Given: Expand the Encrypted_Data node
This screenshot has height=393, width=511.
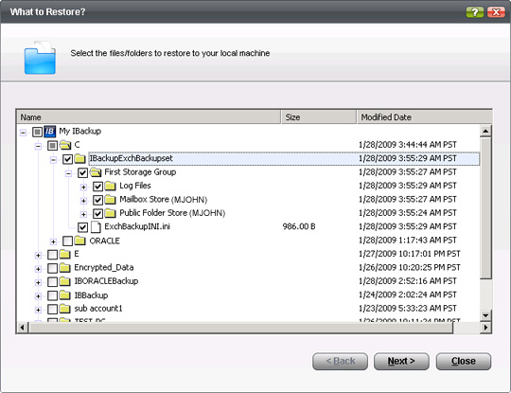Looking at the screenshot, I should pos(38,269).
